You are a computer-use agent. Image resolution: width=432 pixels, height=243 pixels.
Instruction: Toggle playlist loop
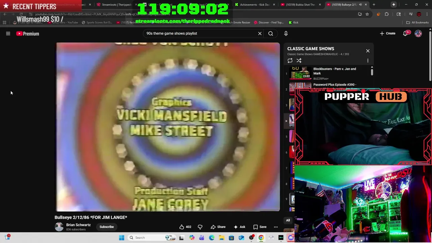290,61
